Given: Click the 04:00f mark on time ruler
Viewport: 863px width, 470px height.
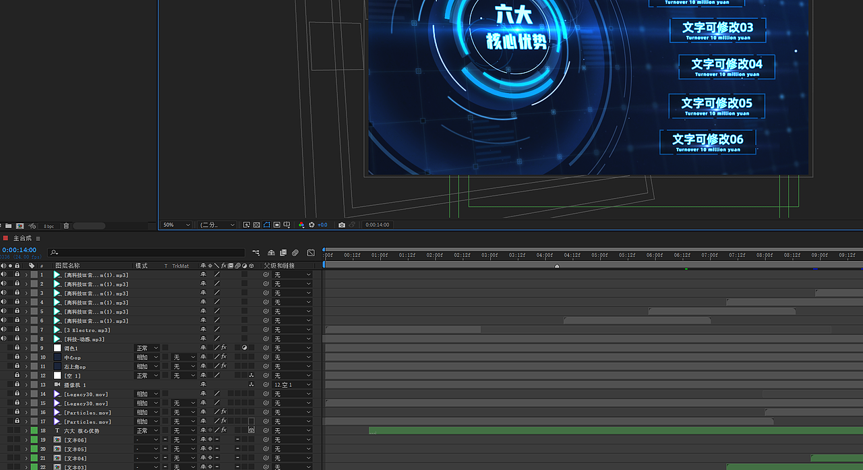Looking at the screenshot, I should (x=545, y=256).
